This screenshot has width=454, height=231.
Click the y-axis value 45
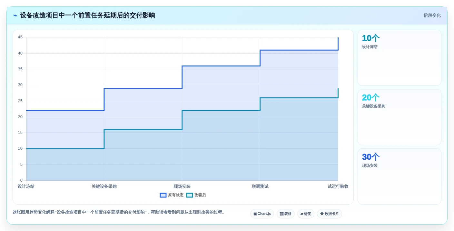(x=20, y=37)
